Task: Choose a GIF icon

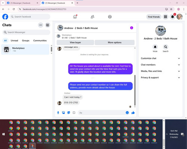Action: tap(74, 112)
